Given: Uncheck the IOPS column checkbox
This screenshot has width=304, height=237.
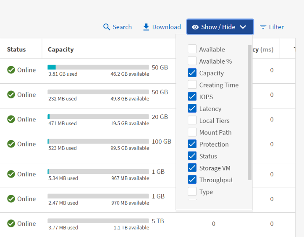Looking at the screenshot, I should tap(192, 96).
